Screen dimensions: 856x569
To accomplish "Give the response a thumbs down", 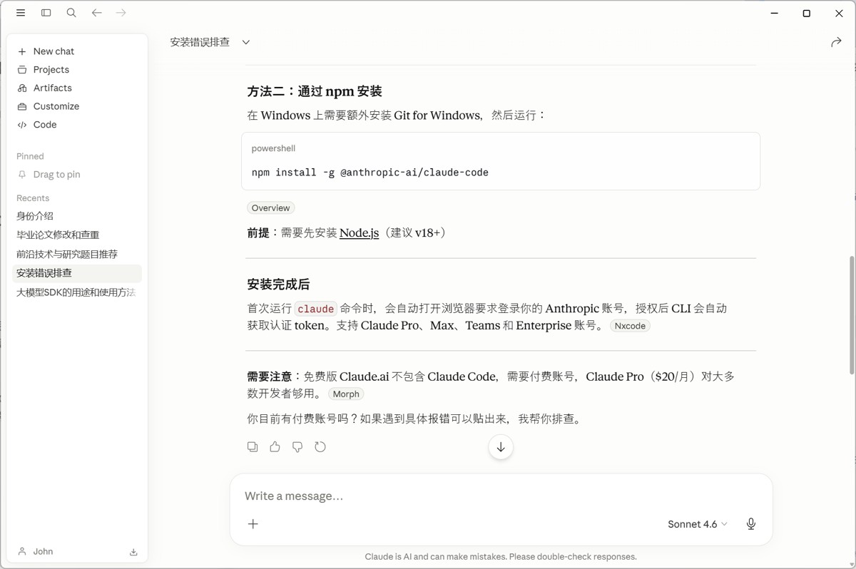I will 297,447.
